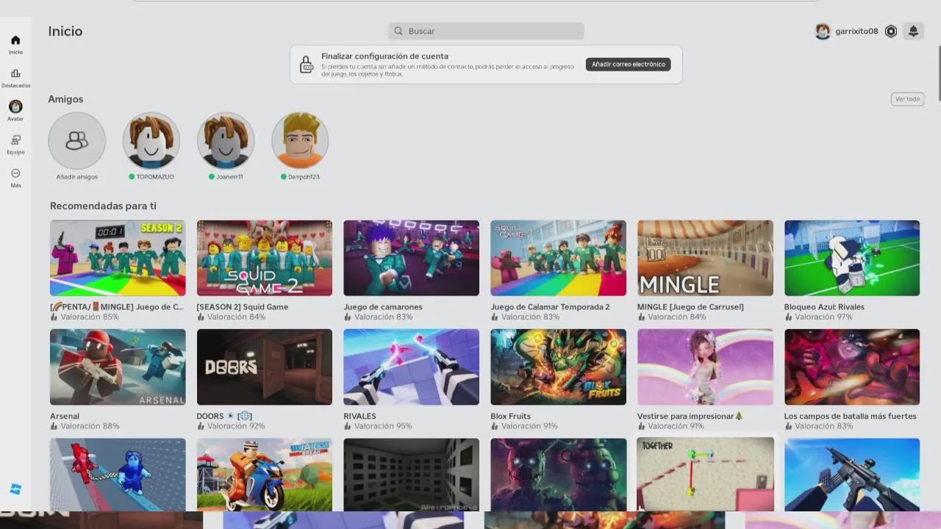Click the thumbs-up icon under Blox Fruits

pos(494,426)
